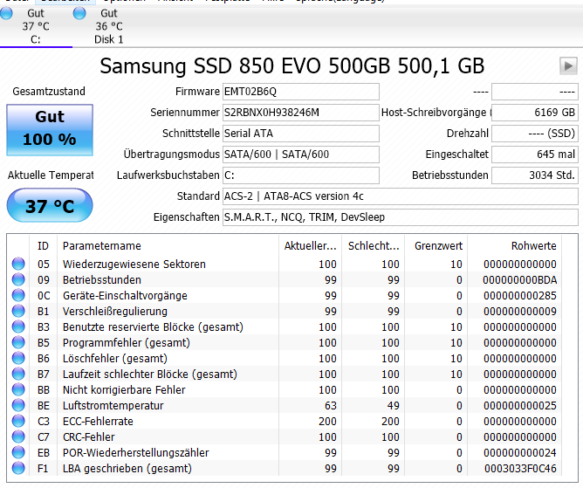Image resolution: width=583 pixels, height=488 pixels.
Task: Click status orb of row B1 Verschleißregulierung
Action: point(18,311)
